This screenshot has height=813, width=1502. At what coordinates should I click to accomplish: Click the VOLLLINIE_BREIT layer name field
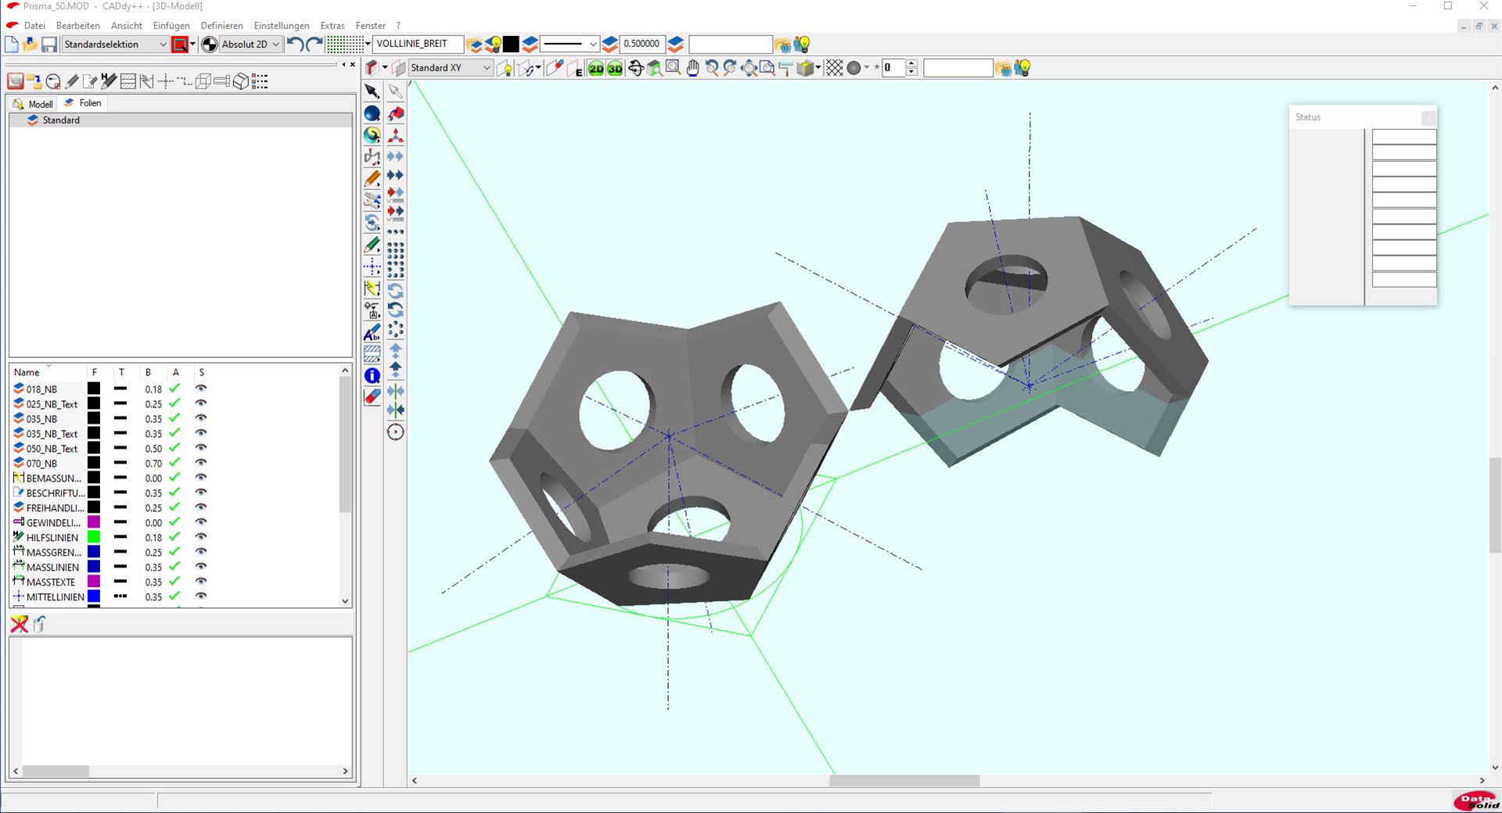pos(418,44)
